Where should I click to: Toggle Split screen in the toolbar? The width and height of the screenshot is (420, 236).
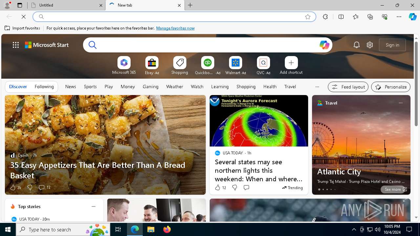(341, 17)
